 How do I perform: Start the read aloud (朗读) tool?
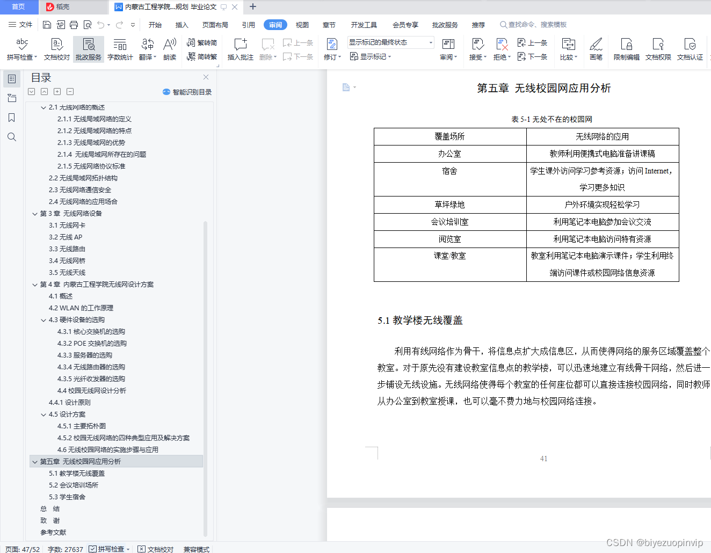click(170, 49)
